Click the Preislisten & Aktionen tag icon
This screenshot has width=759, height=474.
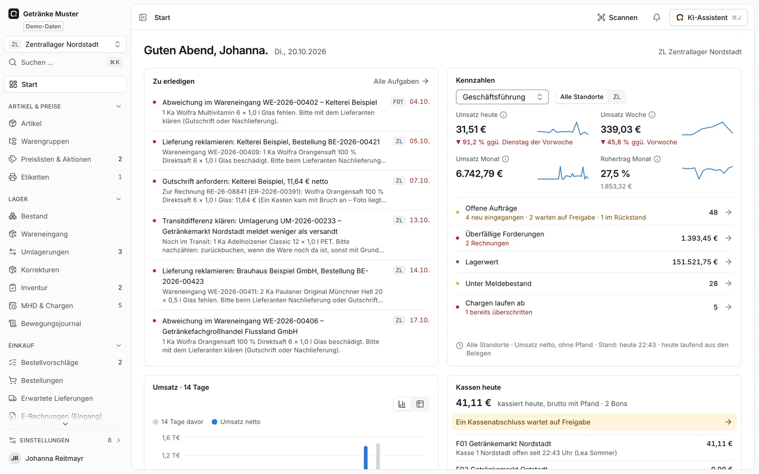pyautogui.click(x=13, y=159)
